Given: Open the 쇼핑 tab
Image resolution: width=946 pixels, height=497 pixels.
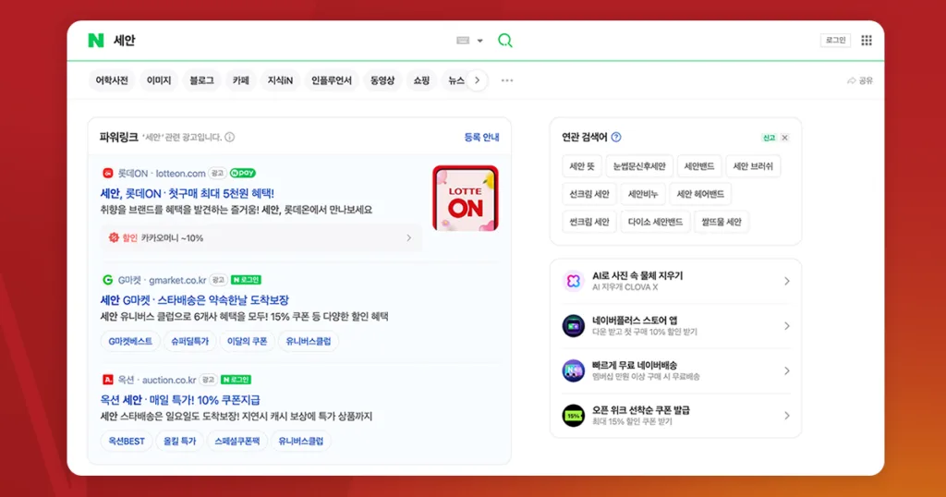Looking at the screenshot, I should 421,80.
